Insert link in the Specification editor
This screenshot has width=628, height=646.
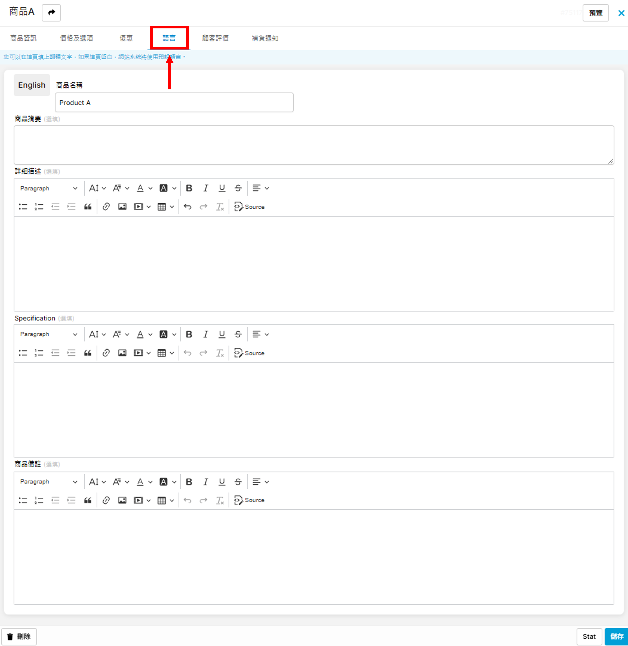[x=106, y=353]
